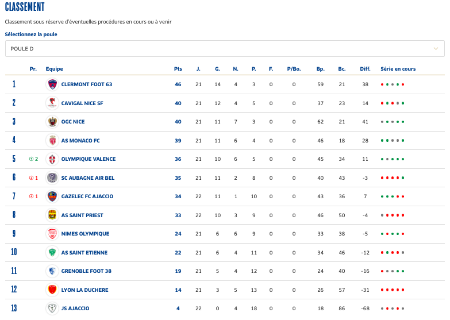Click the red down-1 indicator for SC Aubagne
450x320 pixels.
[x=33, y=178]
